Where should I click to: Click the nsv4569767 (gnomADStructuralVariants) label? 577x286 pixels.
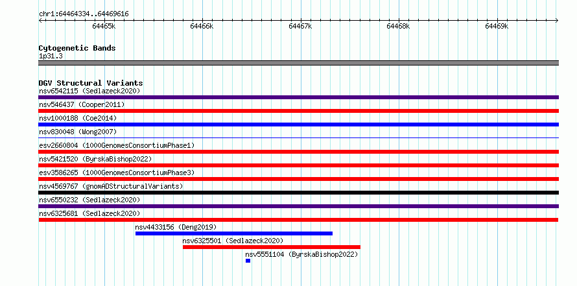111,186
